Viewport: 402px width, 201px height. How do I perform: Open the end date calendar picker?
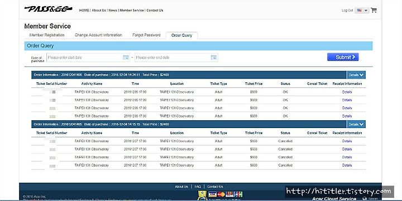(x=213, y=57)
